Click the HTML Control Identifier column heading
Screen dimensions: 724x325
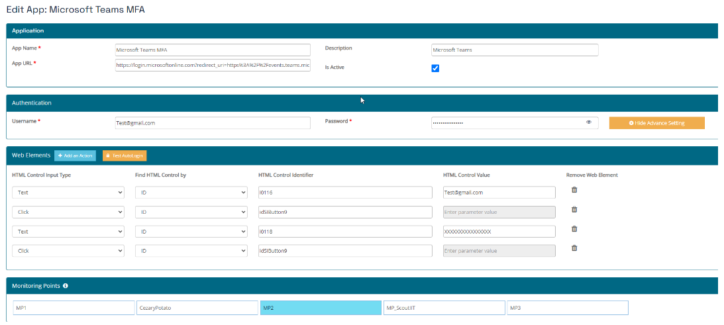(285, 175)
